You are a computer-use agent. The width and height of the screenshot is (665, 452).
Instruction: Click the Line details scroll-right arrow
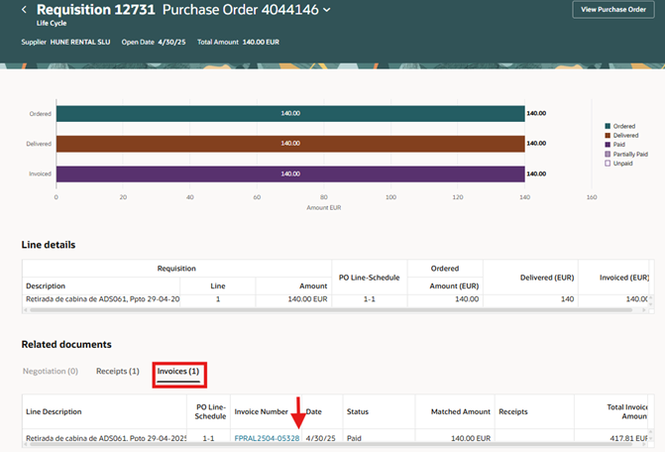click(644, 310)
